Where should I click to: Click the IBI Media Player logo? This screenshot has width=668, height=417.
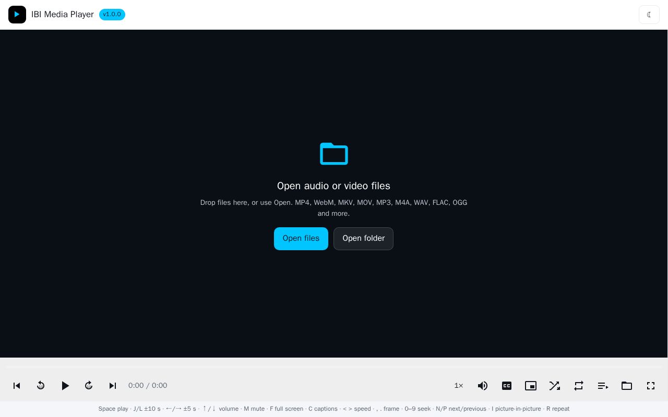(17, 15)
